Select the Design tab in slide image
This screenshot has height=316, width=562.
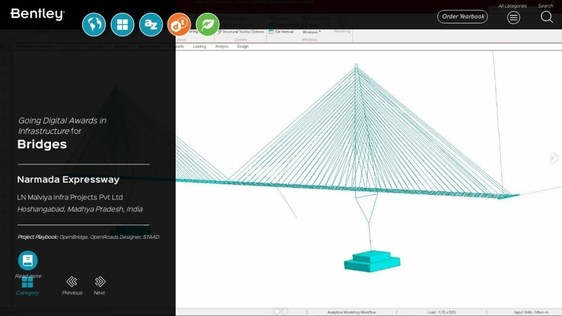tap(242, 47)
